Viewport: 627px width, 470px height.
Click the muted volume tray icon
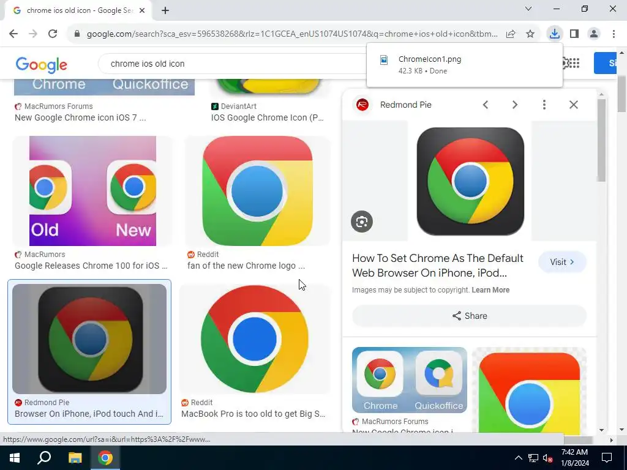pos(547,458)
